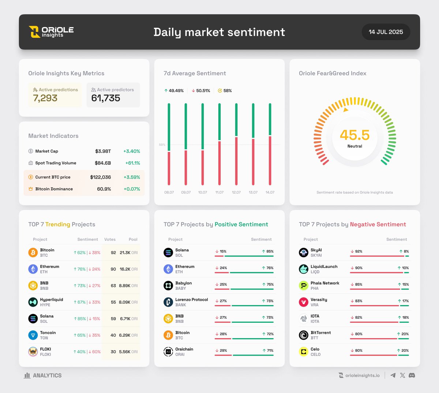Click the 50.51% negative average indicator
The height and width of the screenshot is (393, 439).
(201, 90)
